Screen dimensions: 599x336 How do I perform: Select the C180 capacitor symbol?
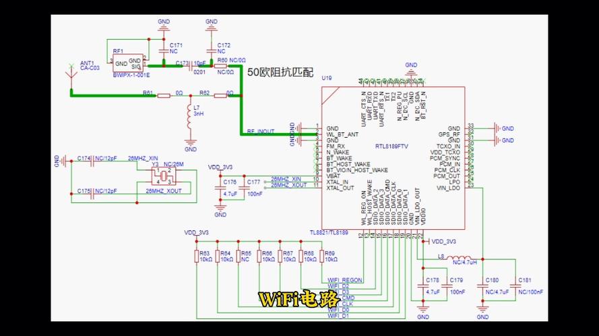tap(482, 286)
